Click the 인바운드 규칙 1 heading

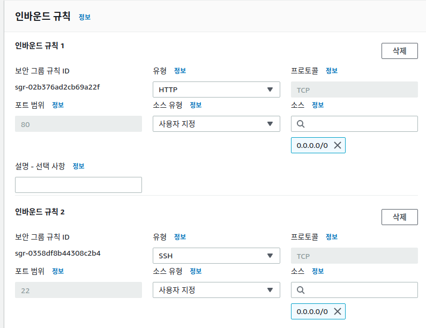tap(40, 46)
